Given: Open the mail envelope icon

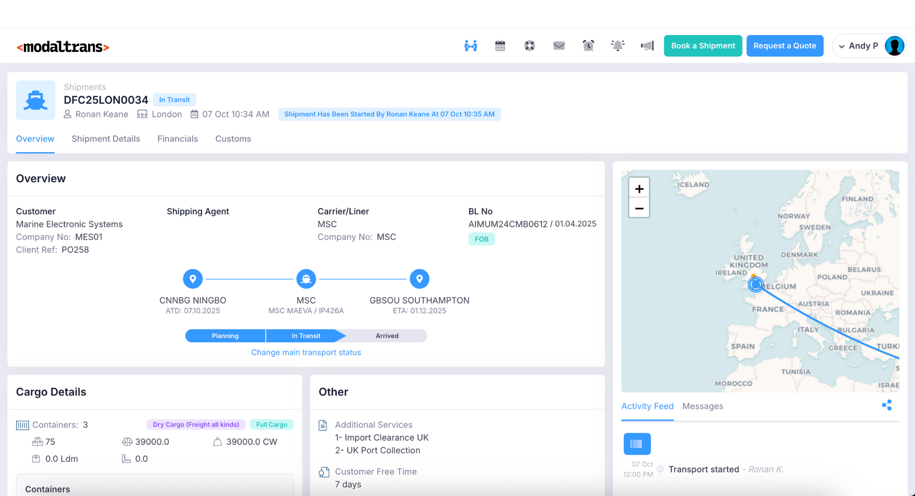Looking at the screenshot, I should pyautogui.click(x=559, y=45).
